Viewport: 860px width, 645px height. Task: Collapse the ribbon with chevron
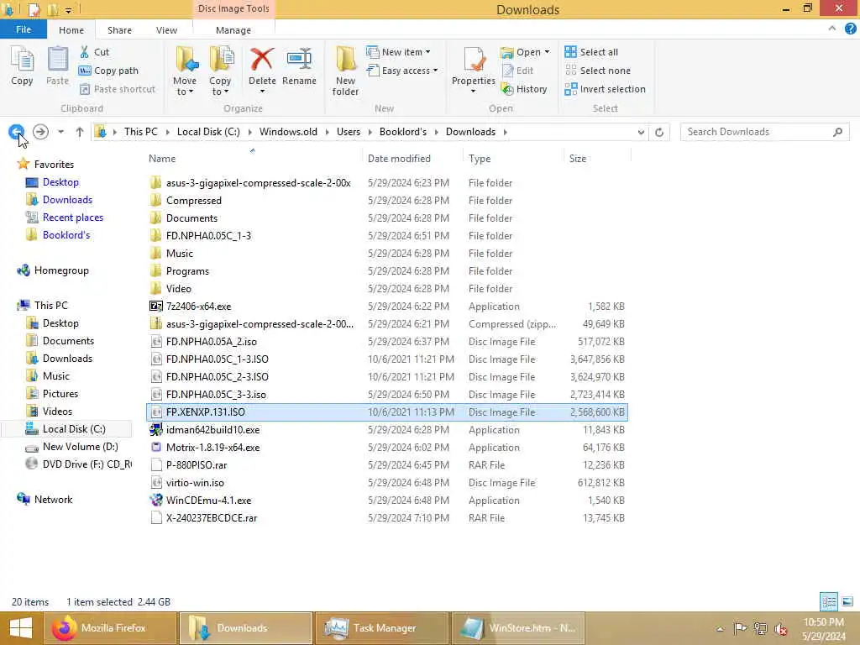(x=832, y=29)
